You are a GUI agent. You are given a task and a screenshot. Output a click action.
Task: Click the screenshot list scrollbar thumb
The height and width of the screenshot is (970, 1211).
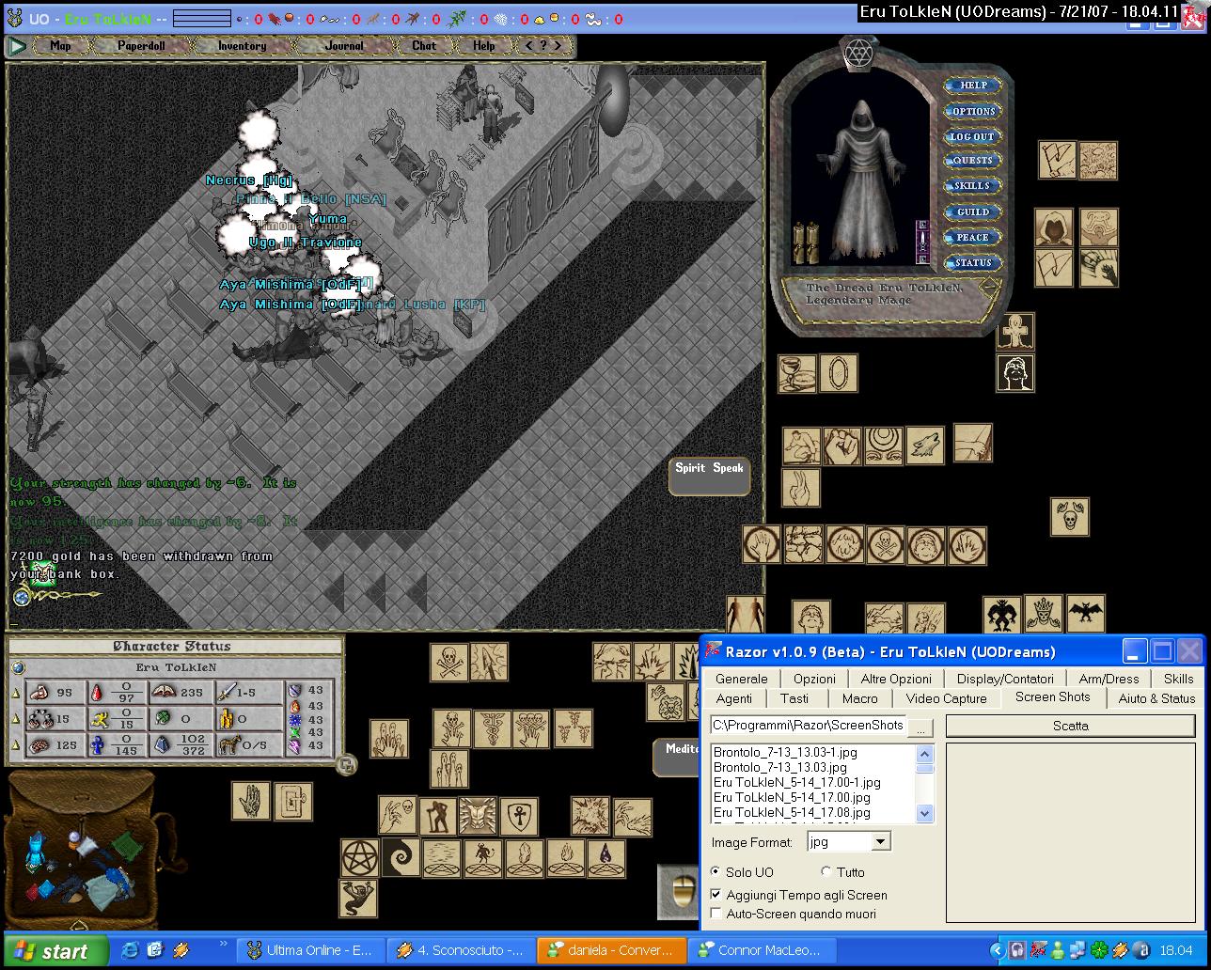924,769
